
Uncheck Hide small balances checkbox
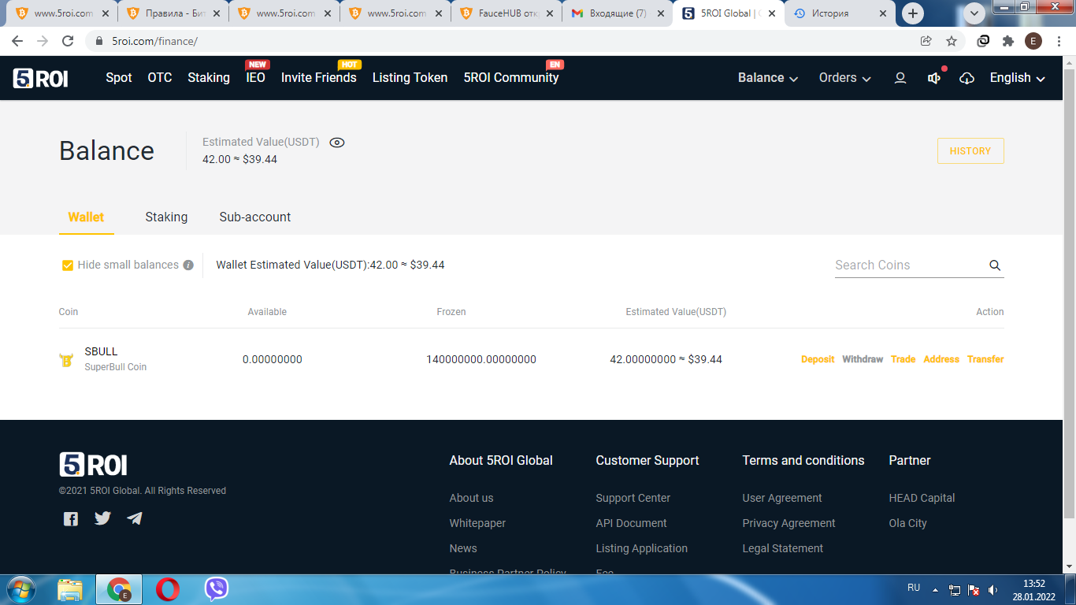[68, 265]
